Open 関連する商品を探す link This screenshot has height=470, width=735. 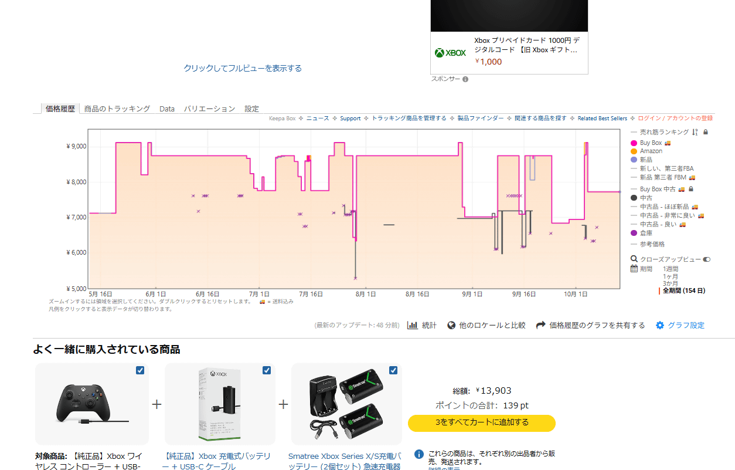(541, 119)
